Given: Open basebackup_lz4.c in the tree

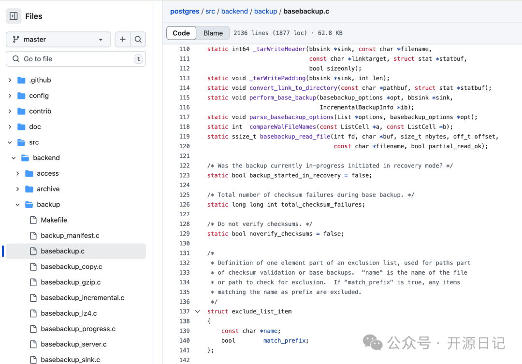Looking at the screenshot, I should [69, 313].
